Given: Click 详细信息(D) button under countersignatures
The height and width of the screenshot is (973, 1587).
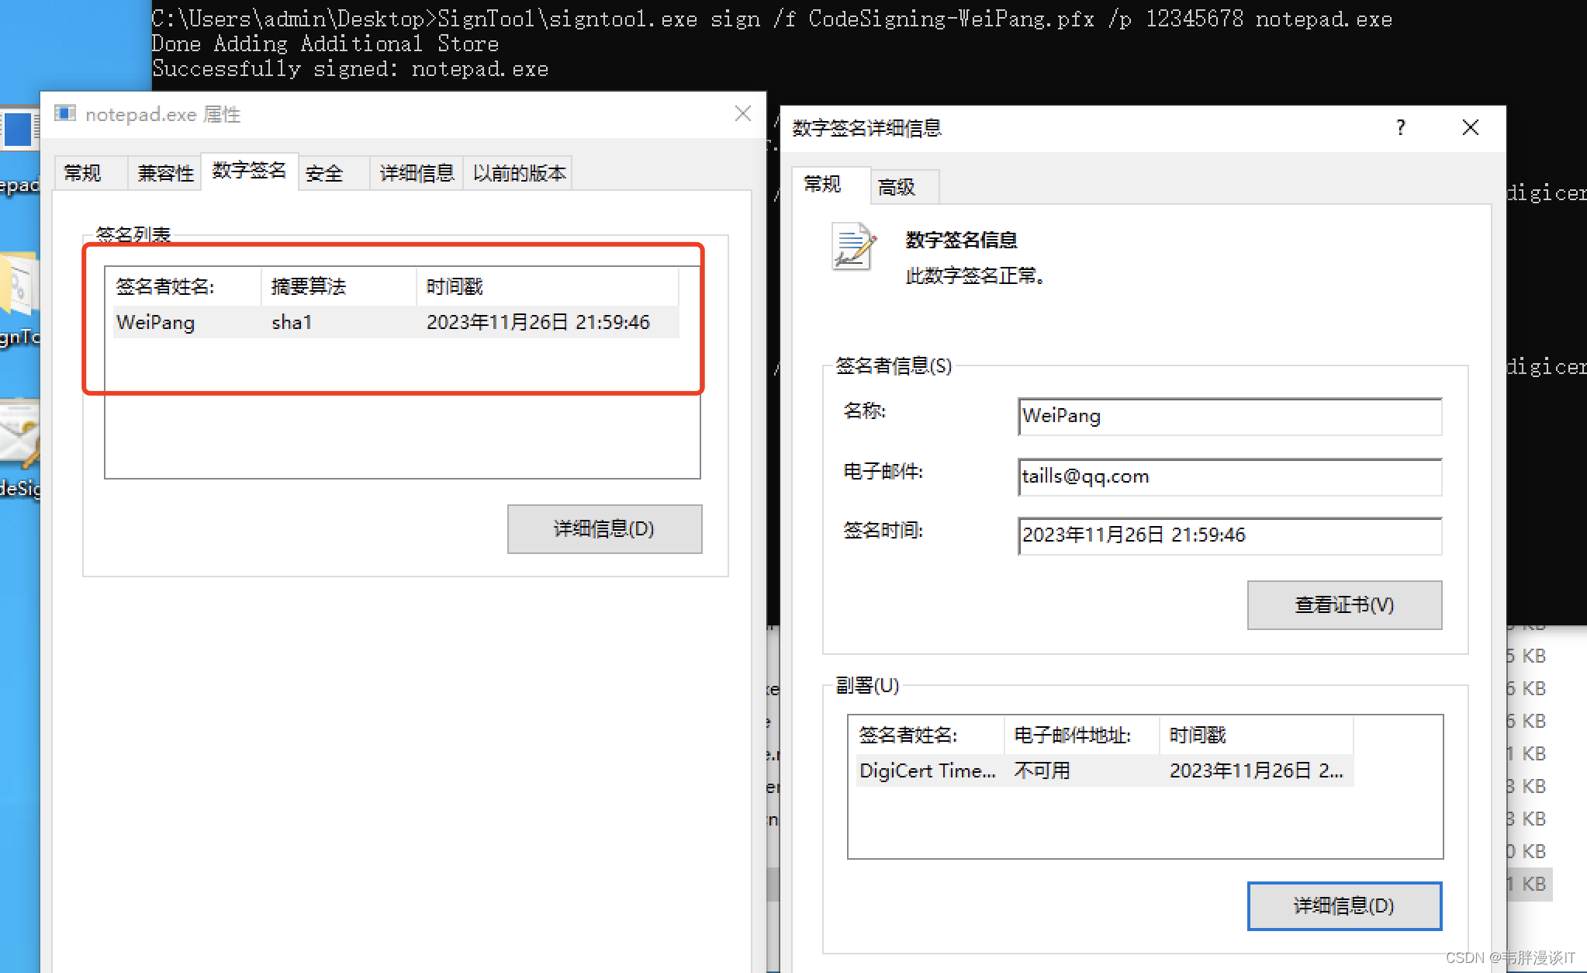Looking at the screenshot, I should (x=1344, y=905).
